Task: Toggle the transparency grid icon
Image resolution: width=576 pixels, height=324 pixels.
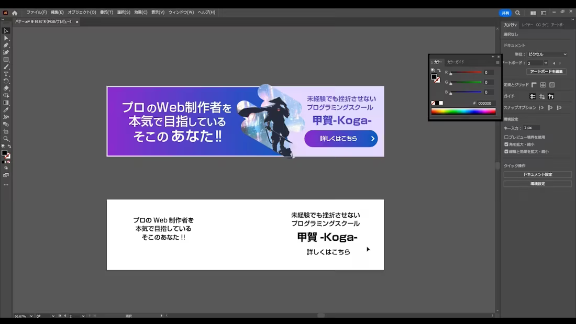Action: (552, 85)
